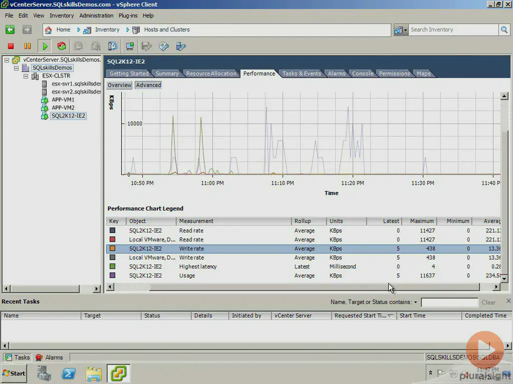This screenshot has height=384, width=513.
Task: Click the red Power Off toolbar icon
Action: tap(11, 46)
